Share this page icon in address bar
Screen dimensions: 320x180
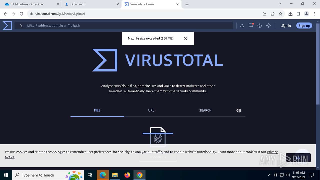pos(272,14)
